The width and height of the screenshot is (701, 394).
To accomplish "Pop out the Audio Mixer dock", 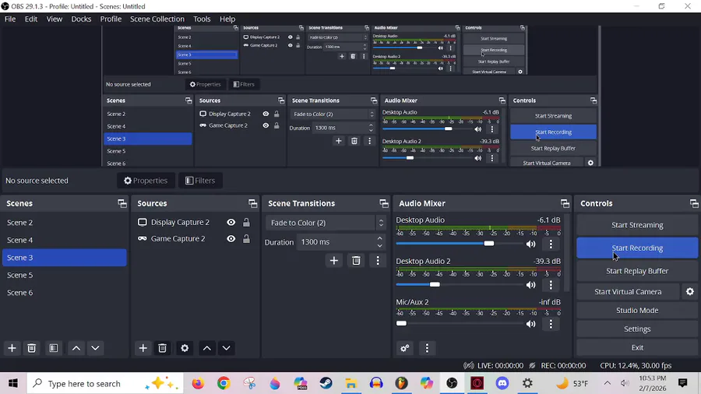I will pyautogui.click(x=565, y=204).
